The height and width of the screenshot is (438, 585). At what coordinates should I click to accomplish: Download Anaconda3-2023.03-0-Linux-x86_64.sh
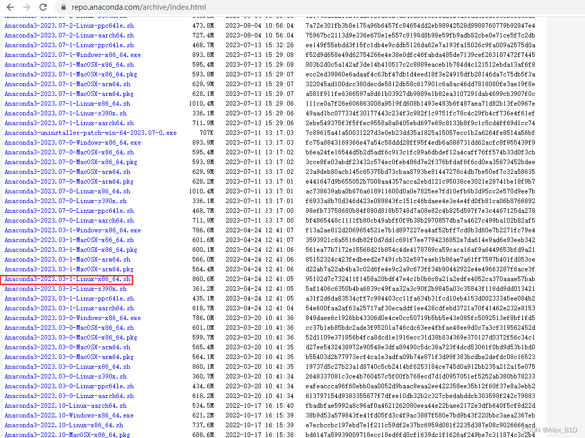[68, 367]
